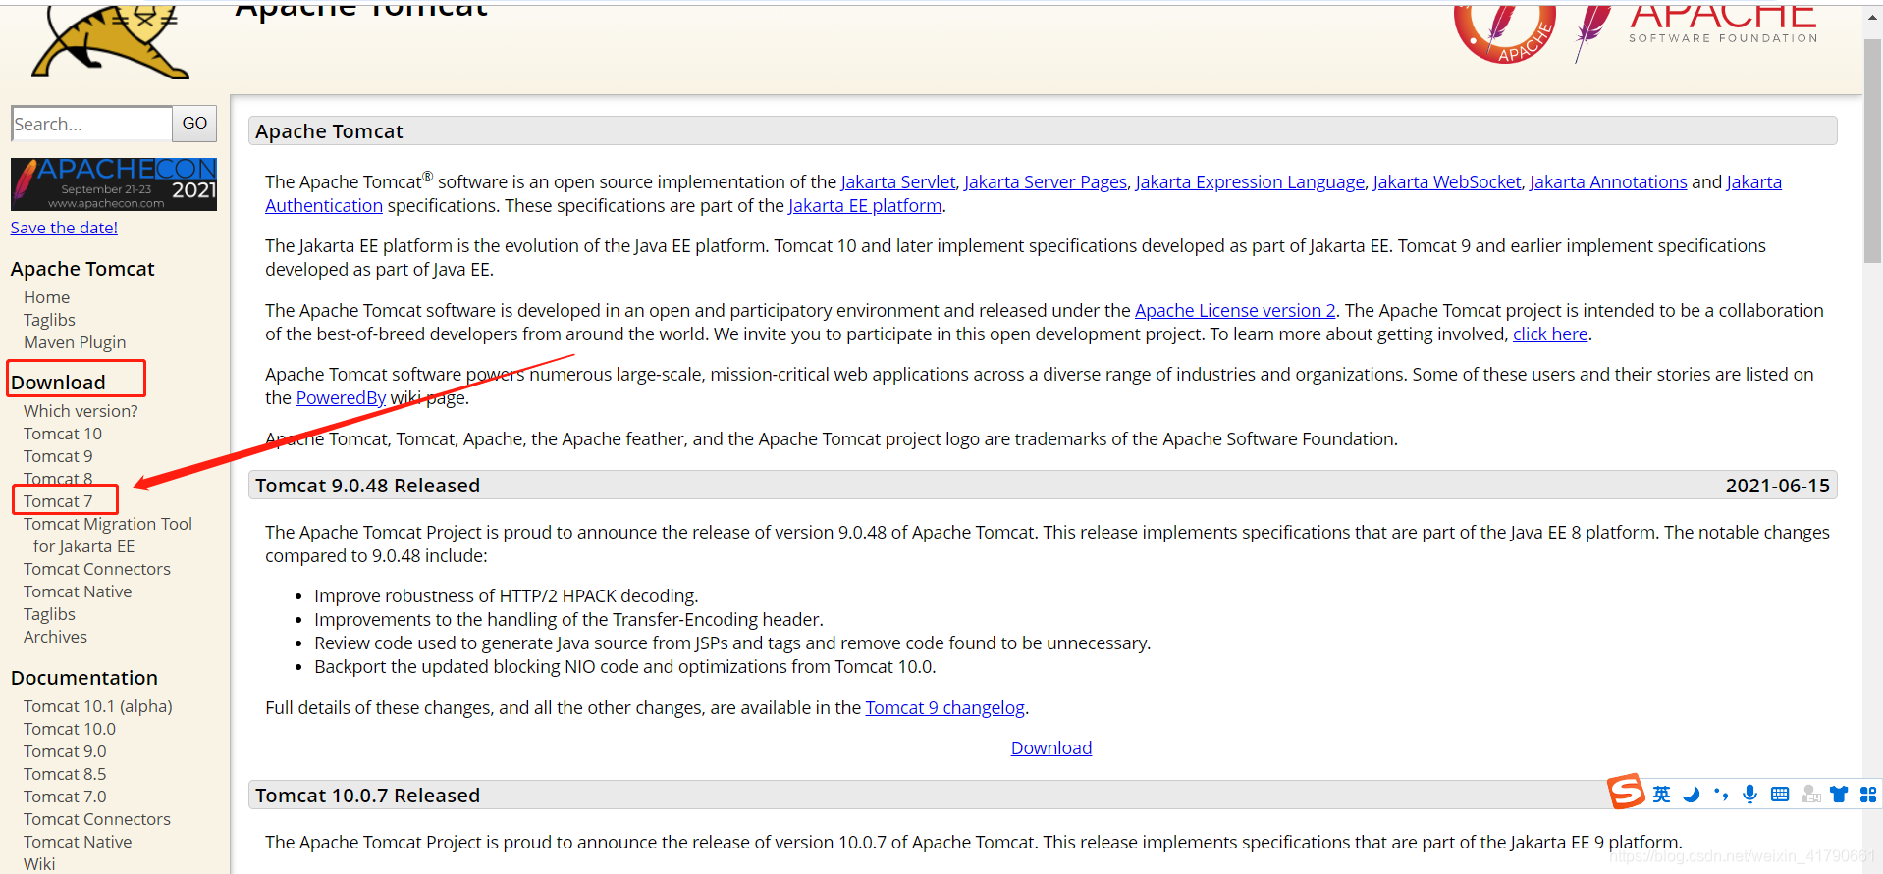Image resolution: width=1883 pixels, height=874 pixels.
Task: Toggle the 英 English input mode
Action: click(1661, 795)
